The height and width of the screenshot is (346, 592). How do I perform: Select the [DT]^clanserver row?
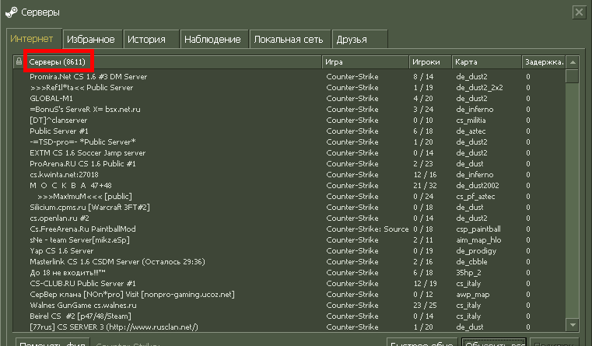click(x=289, y=121)
